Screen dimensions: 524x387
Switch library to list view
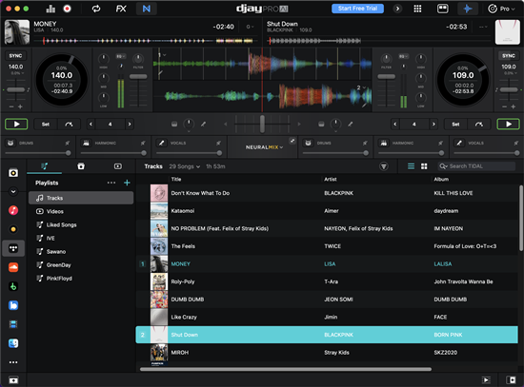(x=411, y=166)
